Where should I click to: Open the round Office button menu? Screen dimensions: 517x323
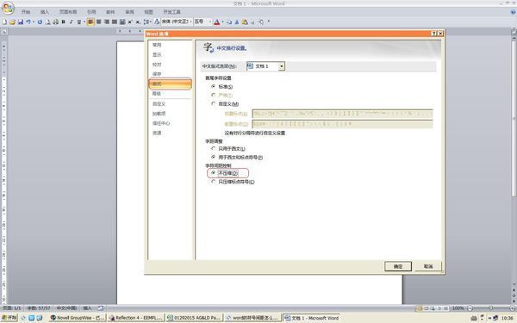pos(8,8)
